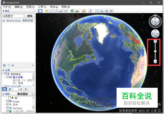The height and width of the screenshot is (114, 164).
Task: Zoom in using the plus button
Action: point(155,41)
